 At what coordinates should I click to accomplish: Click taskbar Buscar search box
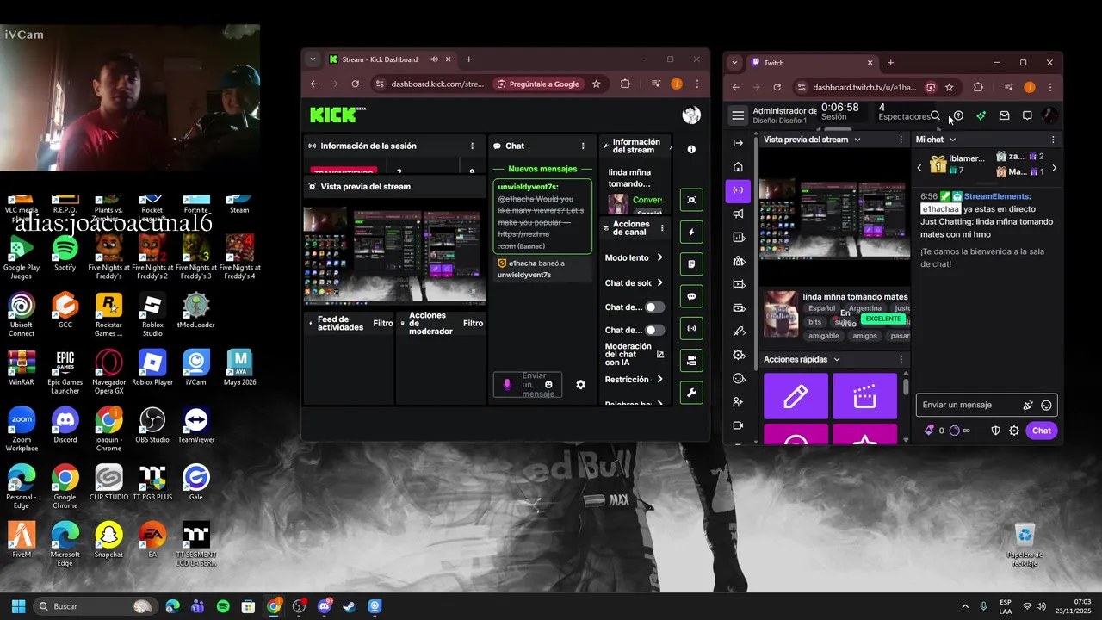[96, 606]
